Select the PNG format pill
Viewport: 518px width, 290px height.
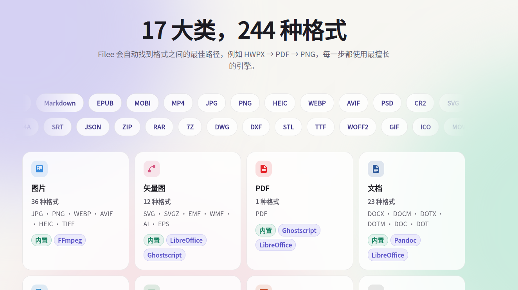click(x=245, y=103)
